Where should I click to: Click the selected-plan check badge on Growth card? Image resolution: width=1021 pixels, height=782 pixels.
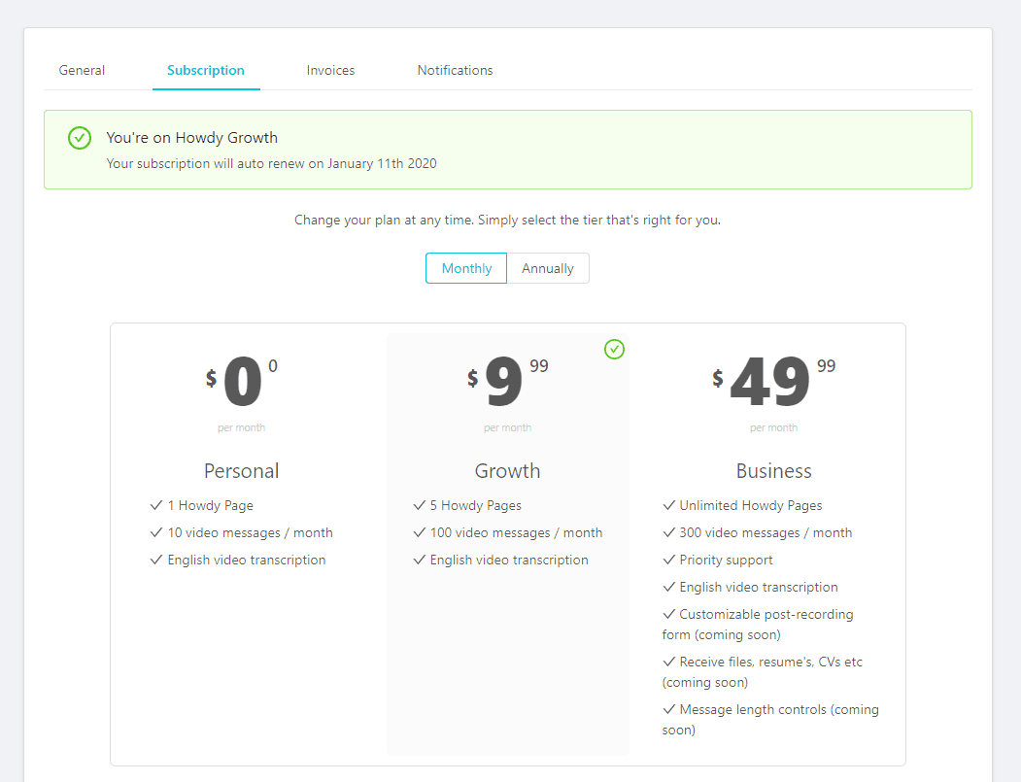coord(614,349)
